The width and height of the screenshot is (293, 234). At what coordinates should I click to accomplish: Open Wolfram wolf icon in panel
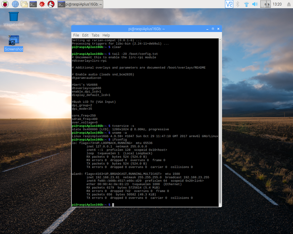51,4
